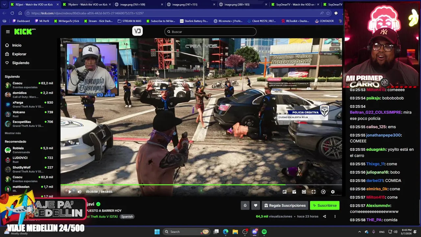Open MrVargasTv | Kick bookmark
This screenshot has width=421, height=237.
[x=66, y=21]
